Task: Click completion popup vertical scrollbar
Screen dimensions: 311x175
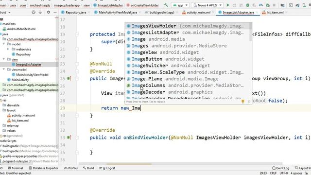Action: [x=251, y=32]
